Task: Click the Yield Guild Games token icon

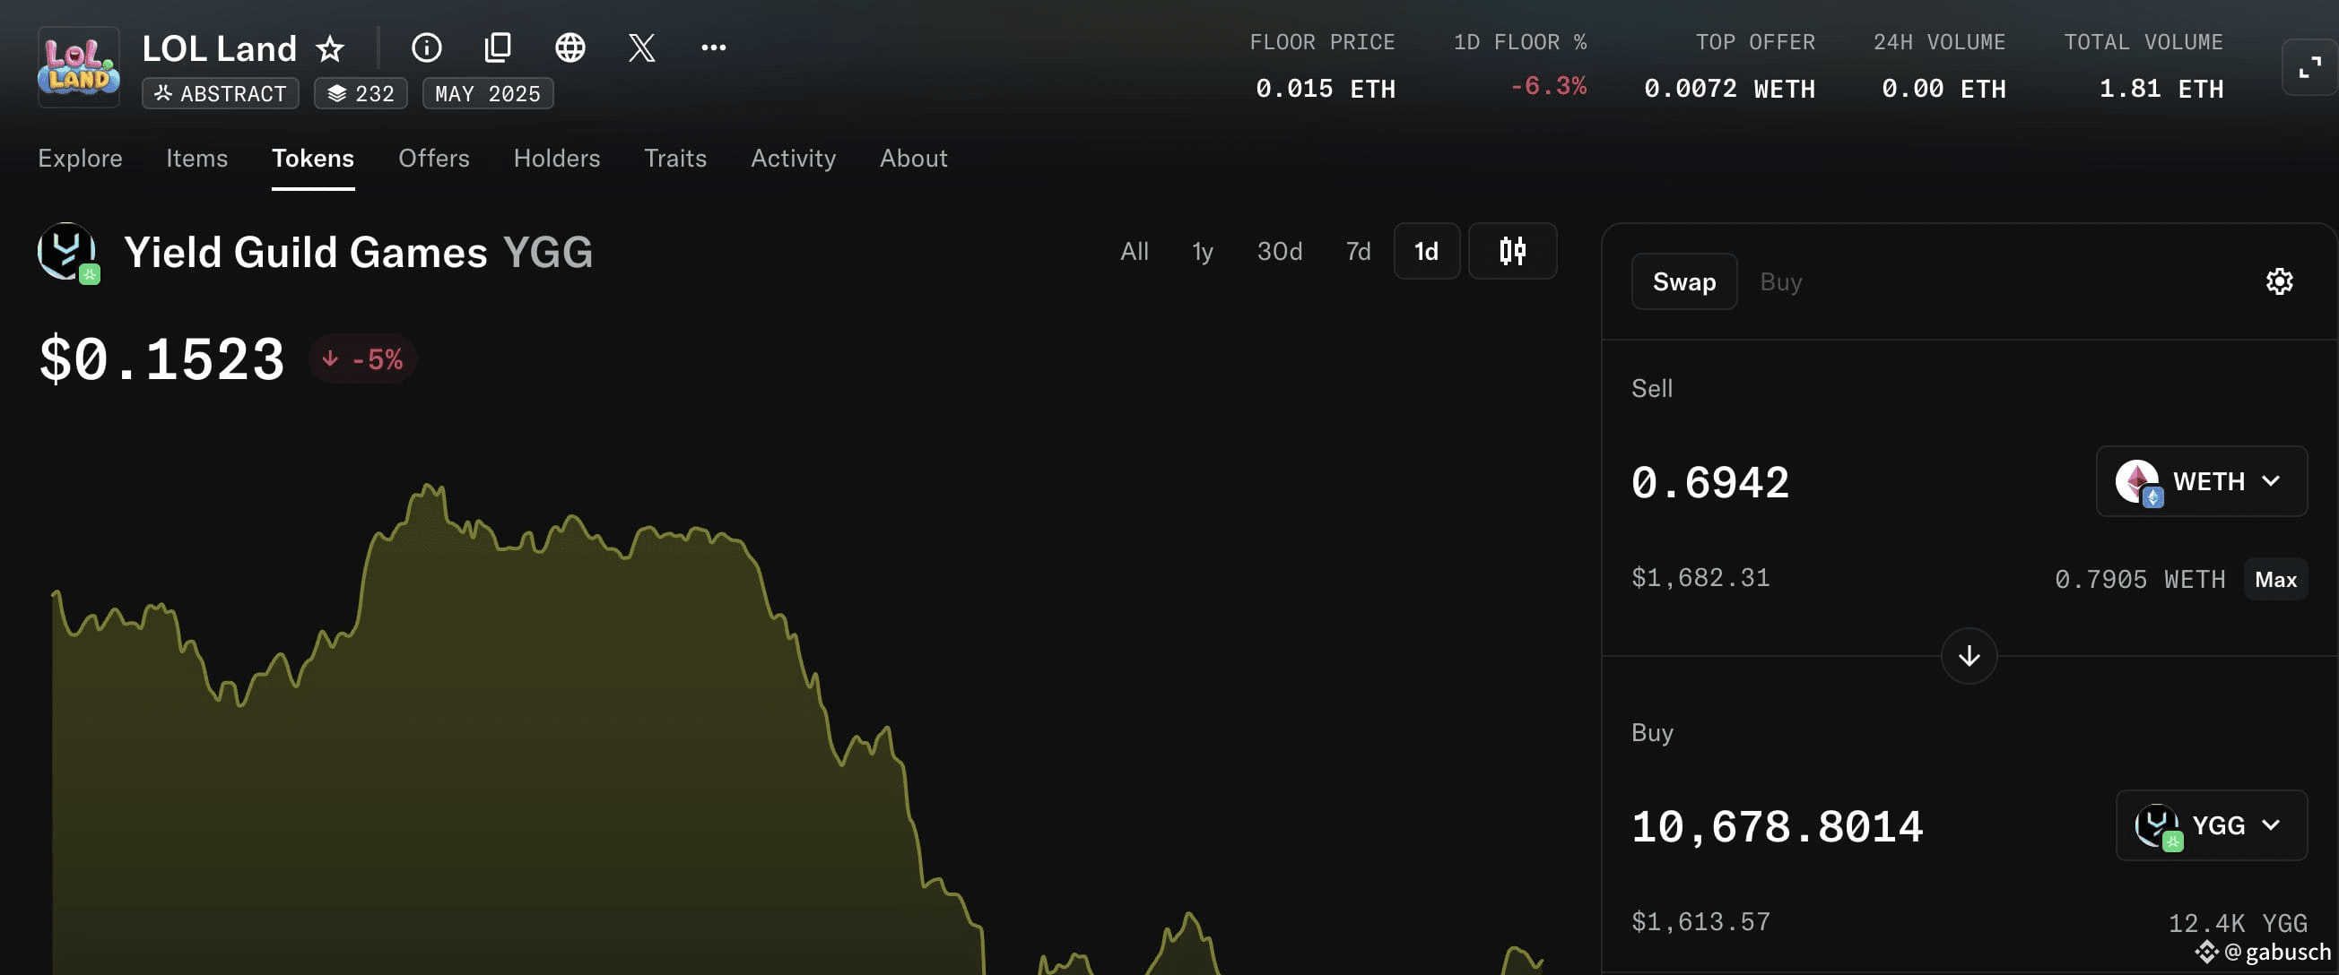Action: point(68,253)
